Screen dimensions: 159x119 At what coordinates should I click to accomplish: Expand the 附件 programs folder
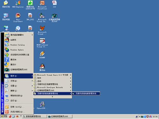coord(52,78)
